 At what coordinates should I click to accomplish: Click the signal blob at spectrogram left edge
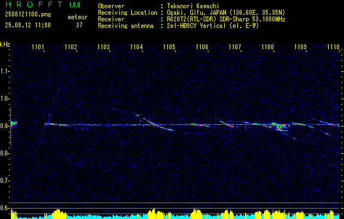click(14, 124)
